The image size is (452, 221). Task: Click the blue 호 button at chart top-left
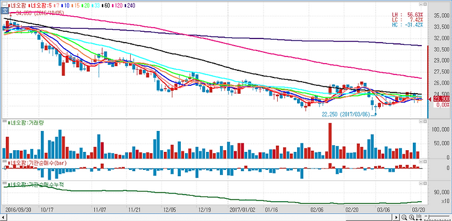(5, 11)
